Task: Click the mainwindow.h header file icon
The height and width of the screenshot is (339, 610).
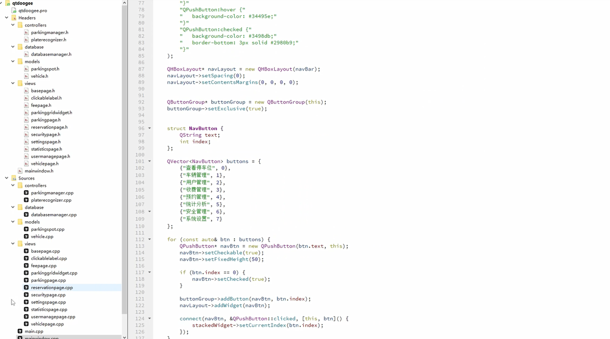Action: pyautogui.click(x=20, y=171)
